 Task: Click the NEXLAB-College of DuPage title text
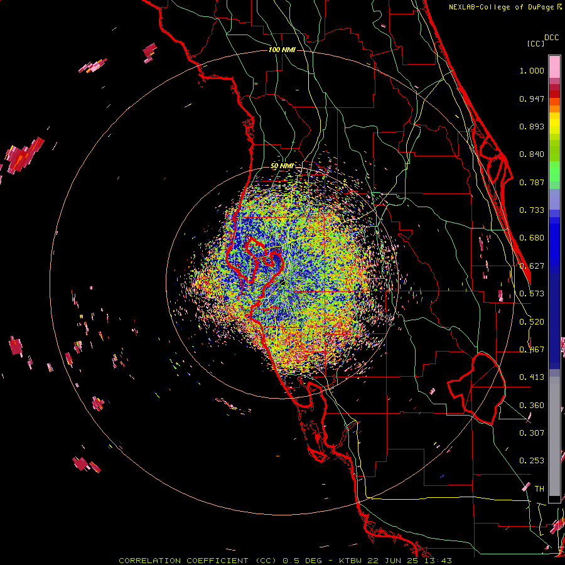501,7
